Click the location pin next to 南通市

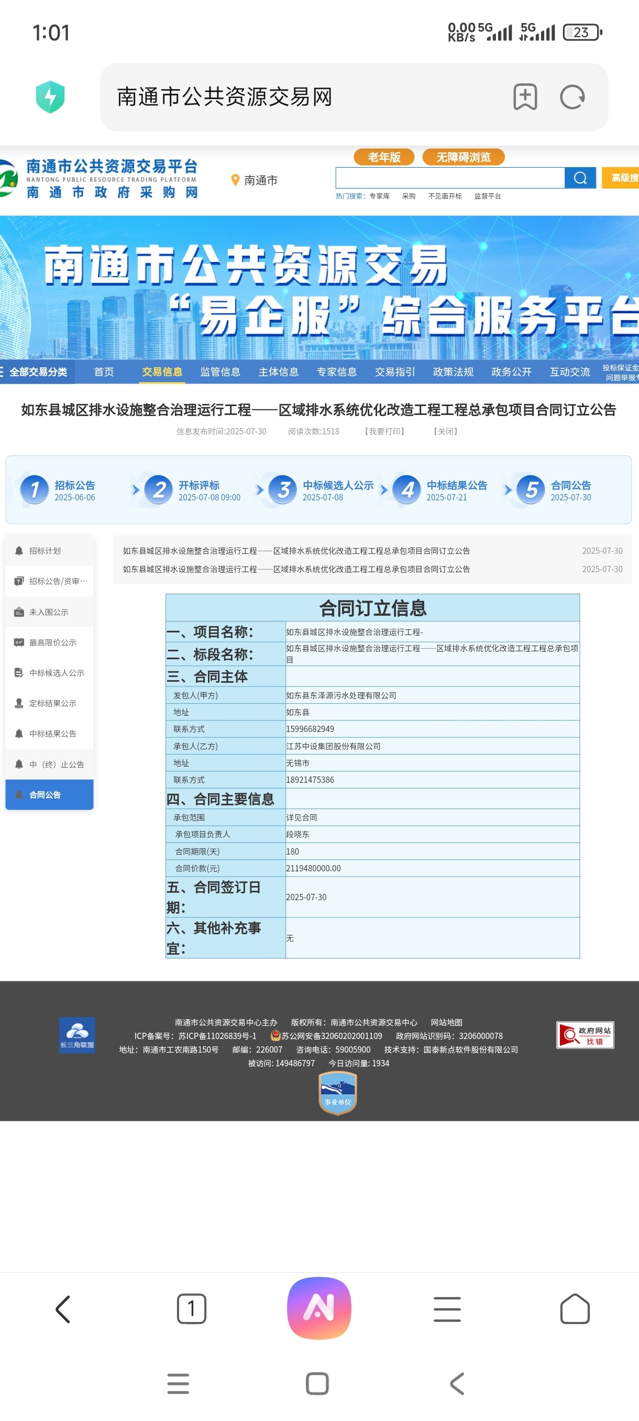(235, 180)
